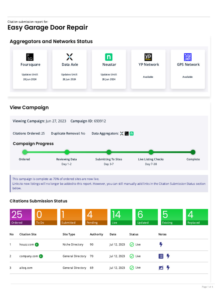The height and width of the screenshot is (296, 222).
Task: Click Live check icon in ailoq.com row
Action: coord(132,268)
